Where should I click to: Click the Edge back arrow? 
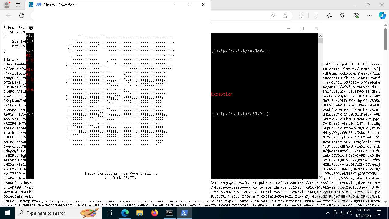click(9, 16)
